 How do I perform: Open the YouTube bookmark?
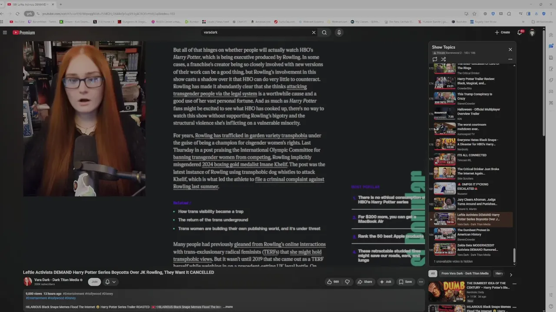pyautogui.click(x=17, y=22)
